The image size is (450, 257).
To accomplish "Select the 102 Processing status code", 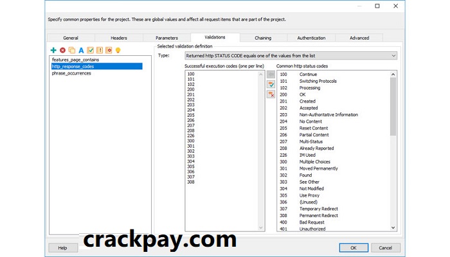I will 334,88.
